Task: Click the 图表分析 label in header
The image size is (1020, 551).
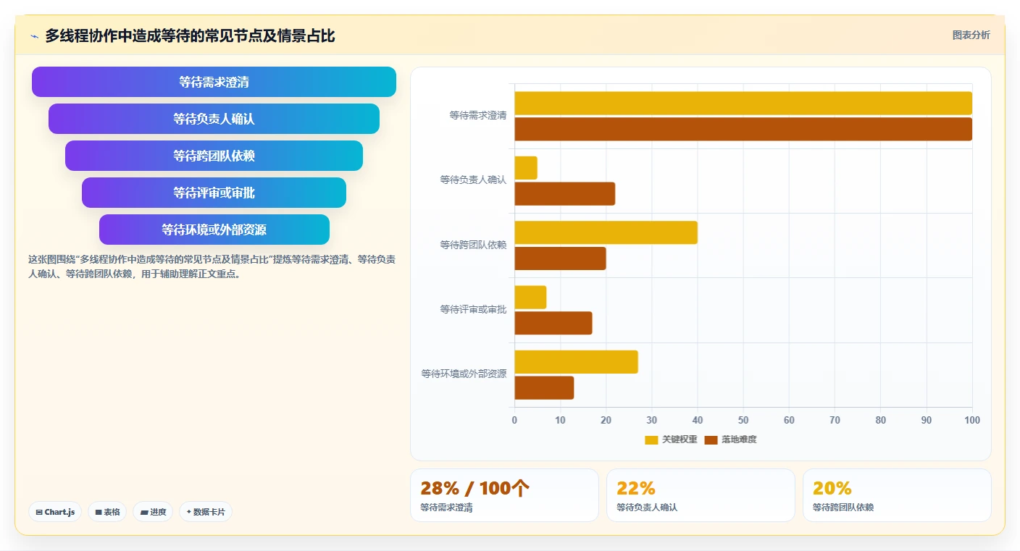Action: pos(971,35)
